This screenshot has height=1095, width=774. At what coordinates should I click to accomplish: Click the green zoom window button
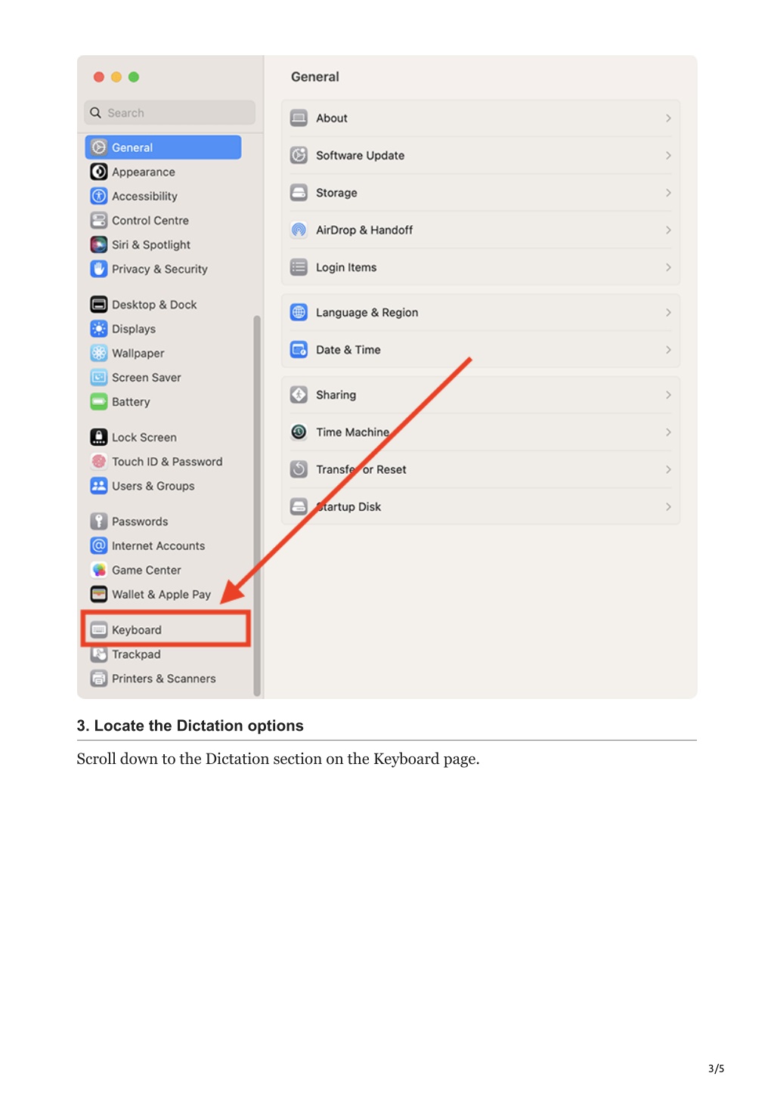point(134,77)
